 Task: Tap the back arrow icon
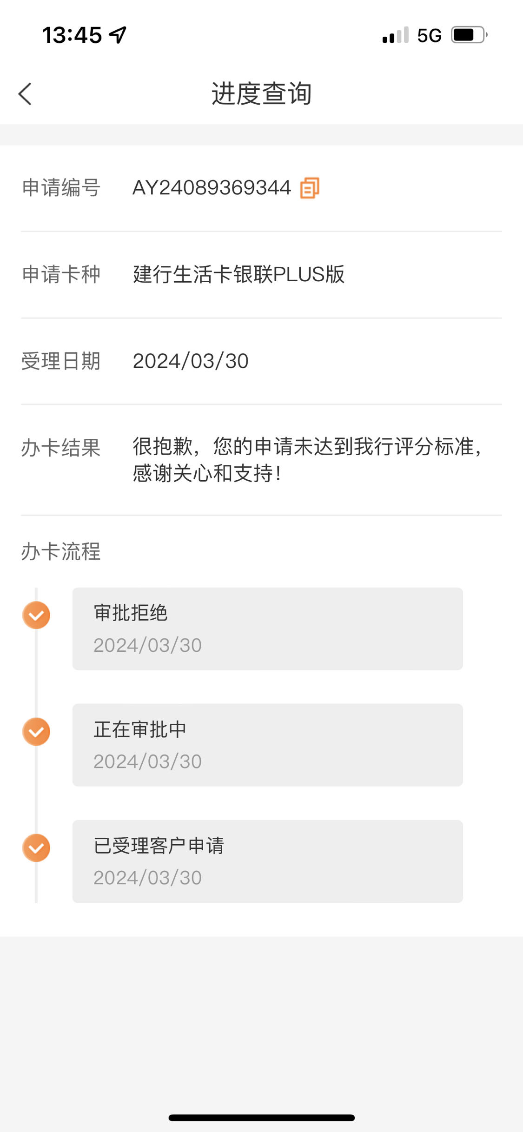25,94
